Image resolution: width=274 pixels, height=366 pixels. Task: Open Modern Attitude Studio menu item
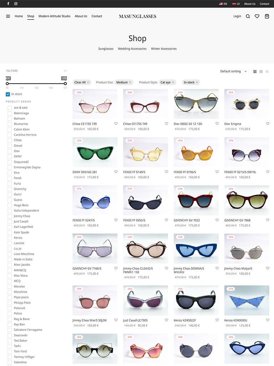pos(54,16)
